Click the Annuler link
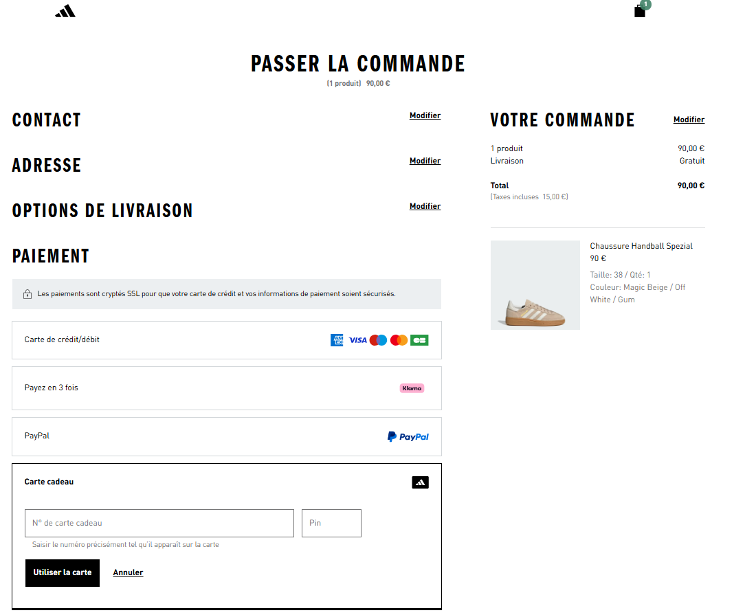Viewport: 734px width, 615px height. (x=128, y=572)
